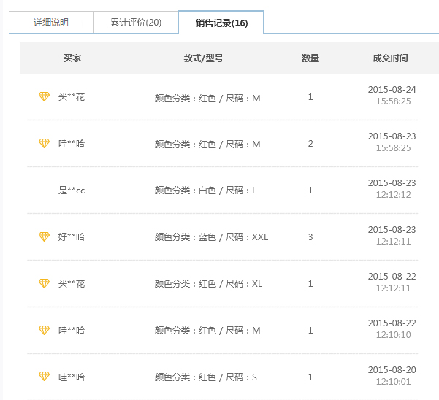The image size is (439, 400).
Task: Click the diamond icon beside buyer 好**哈
Action: 44,236
